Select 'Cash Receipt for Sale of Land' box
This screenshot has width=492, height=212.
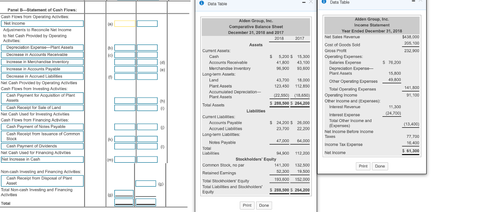pyautogui.click(x=43, y=108)
